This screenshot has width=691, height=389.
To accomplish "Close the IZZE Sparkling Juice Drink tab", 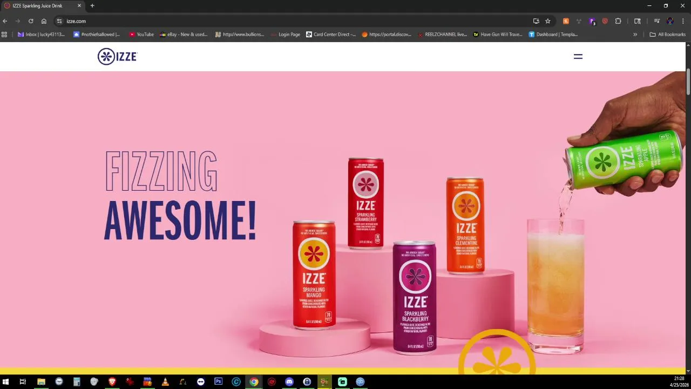I will [79, 6].
